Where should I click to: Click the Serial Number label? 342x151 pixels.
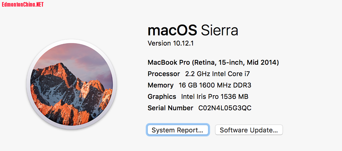[x=170, y=108]
